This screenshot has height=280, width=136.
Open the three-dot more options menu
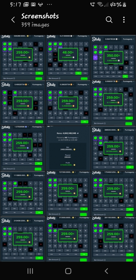point(124,20)
